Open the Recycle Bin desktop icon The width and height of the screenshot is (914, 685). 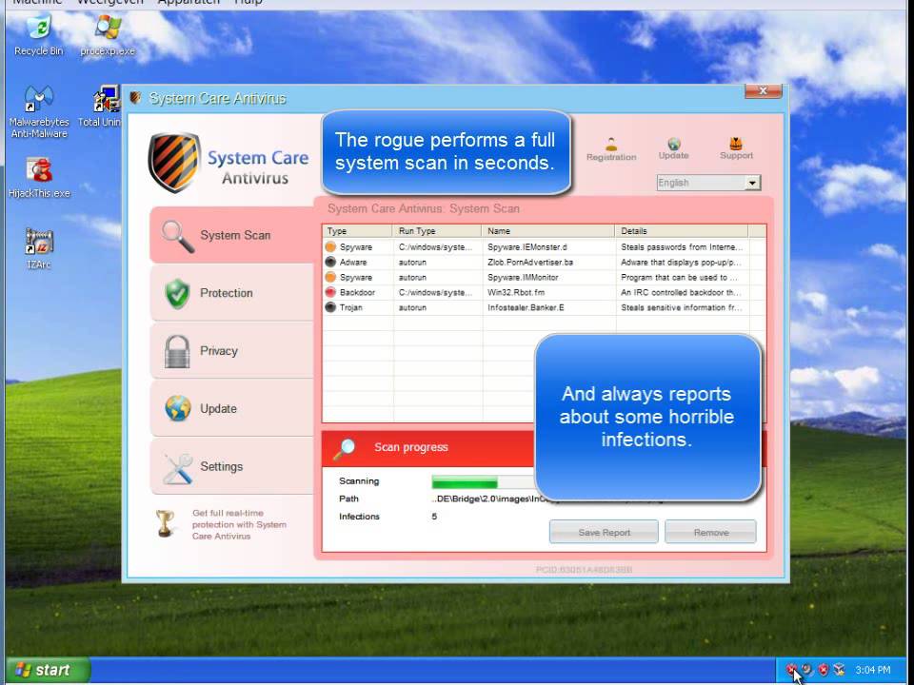click(x=38, y=36)
